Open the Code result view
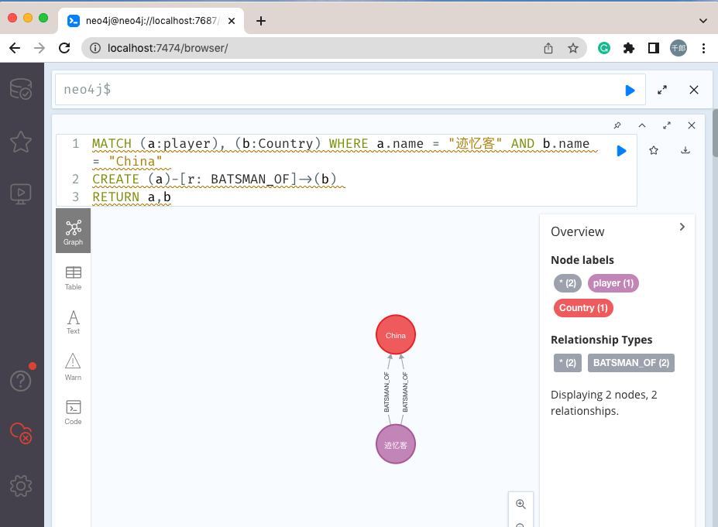This screenshot has height=527, width=718. point(74,412)
